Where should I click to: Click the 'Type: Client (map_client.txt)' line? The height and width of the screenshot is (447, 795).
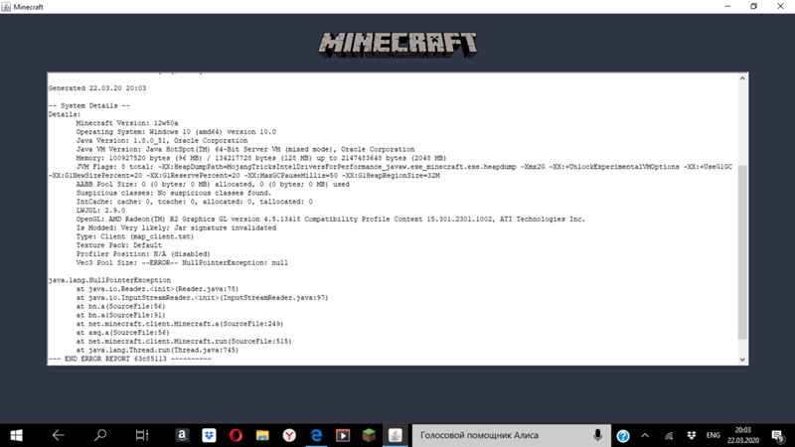pos(135,236)
